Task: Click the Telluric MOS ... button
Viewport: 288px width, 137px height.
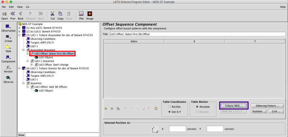Action: click(x=234, y=106)
